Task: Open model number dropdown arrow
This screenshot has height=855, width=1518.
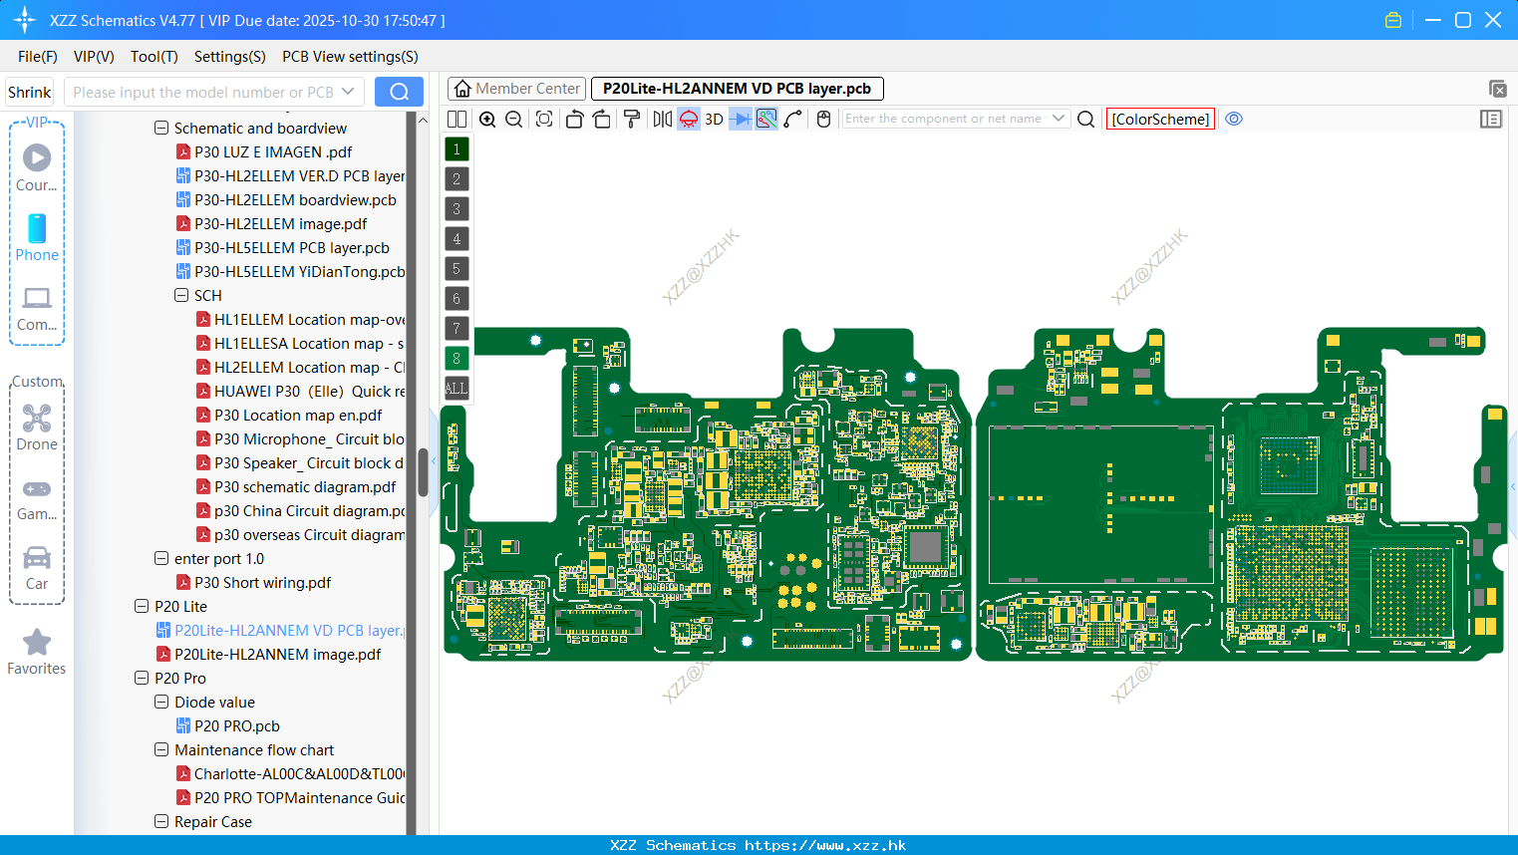Action: [348, 92]
